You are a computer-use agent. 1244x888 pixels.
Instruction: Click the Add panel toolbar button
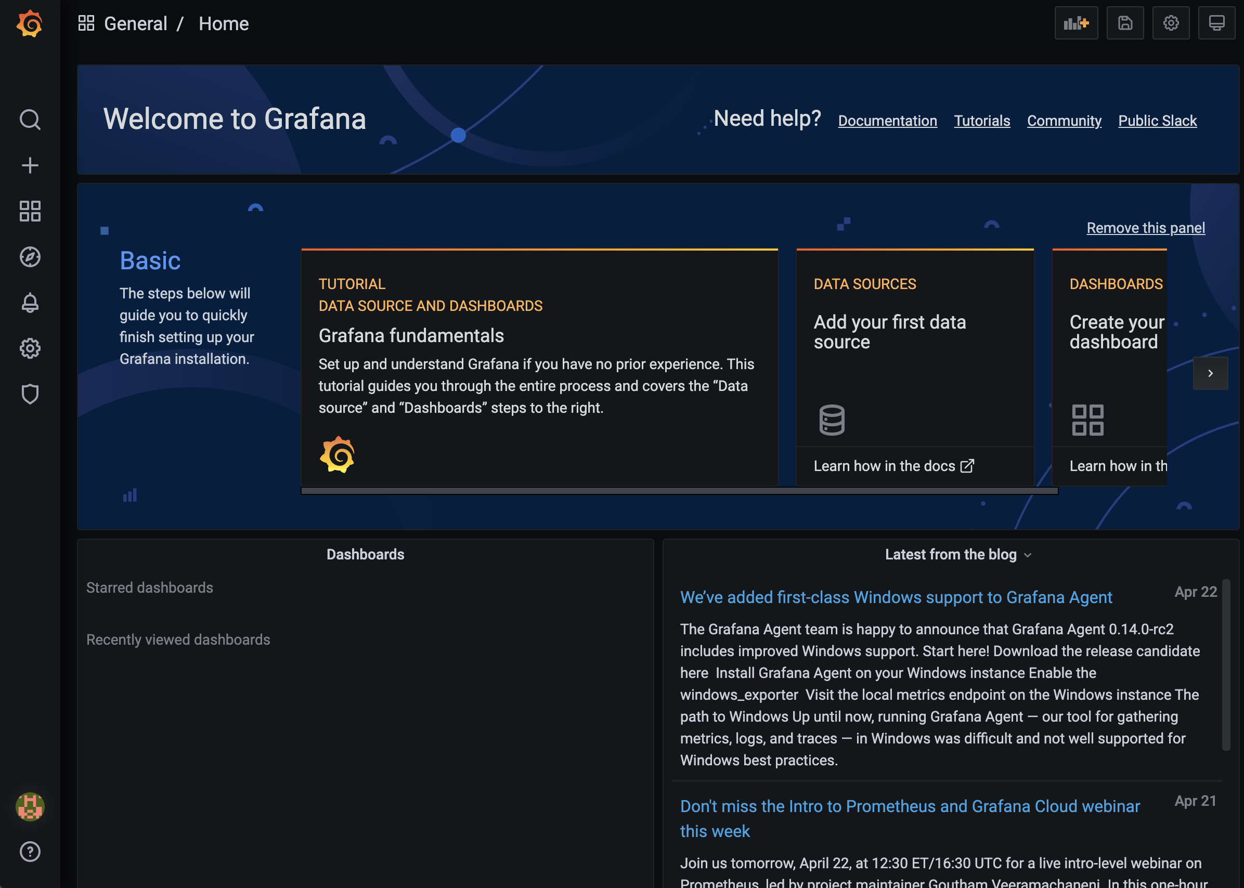click(1076, 23)
